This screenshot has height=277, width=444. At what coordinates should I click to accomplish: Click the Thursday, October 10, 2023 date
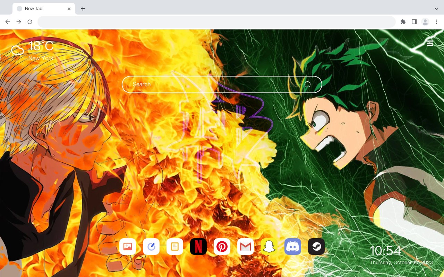tap(401, 262)
